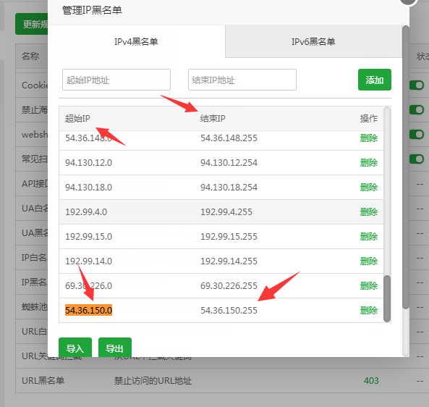The width and height of the screenshot is (429, 407).
Task: Focus the 结束IP地址 input field
Action: click(242, 80)
